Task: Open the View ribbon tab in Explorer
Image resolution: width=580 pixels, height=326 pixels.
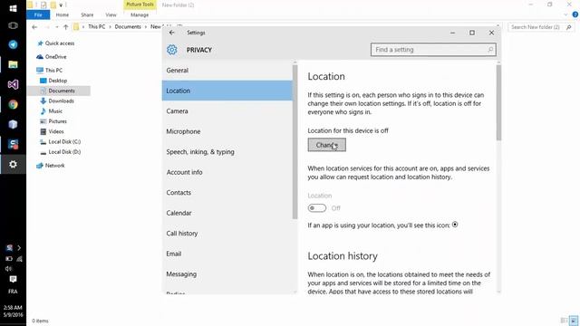Action: (x=111, y=14)
